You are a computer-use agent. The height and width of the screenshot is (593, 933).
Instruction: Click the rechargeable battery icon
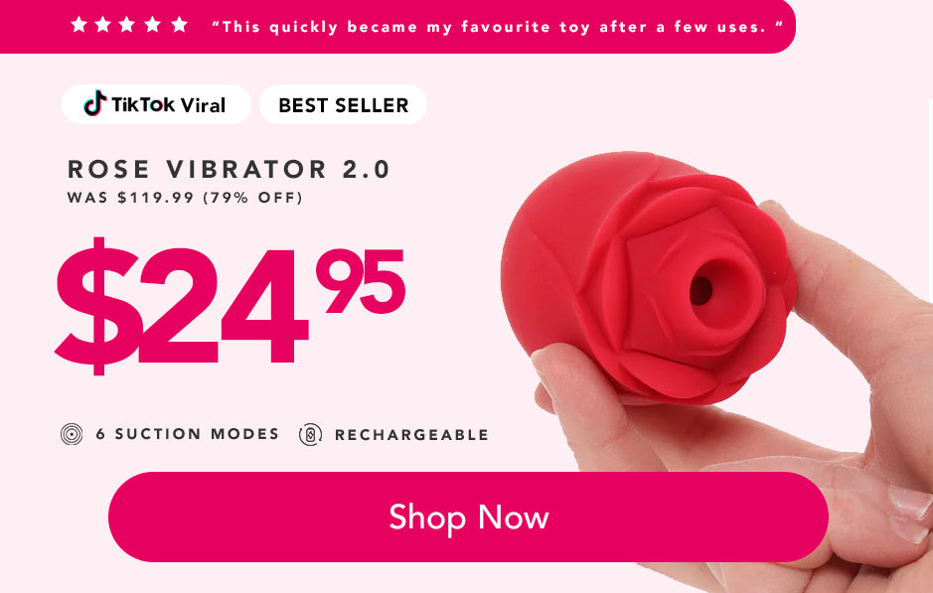311,434
